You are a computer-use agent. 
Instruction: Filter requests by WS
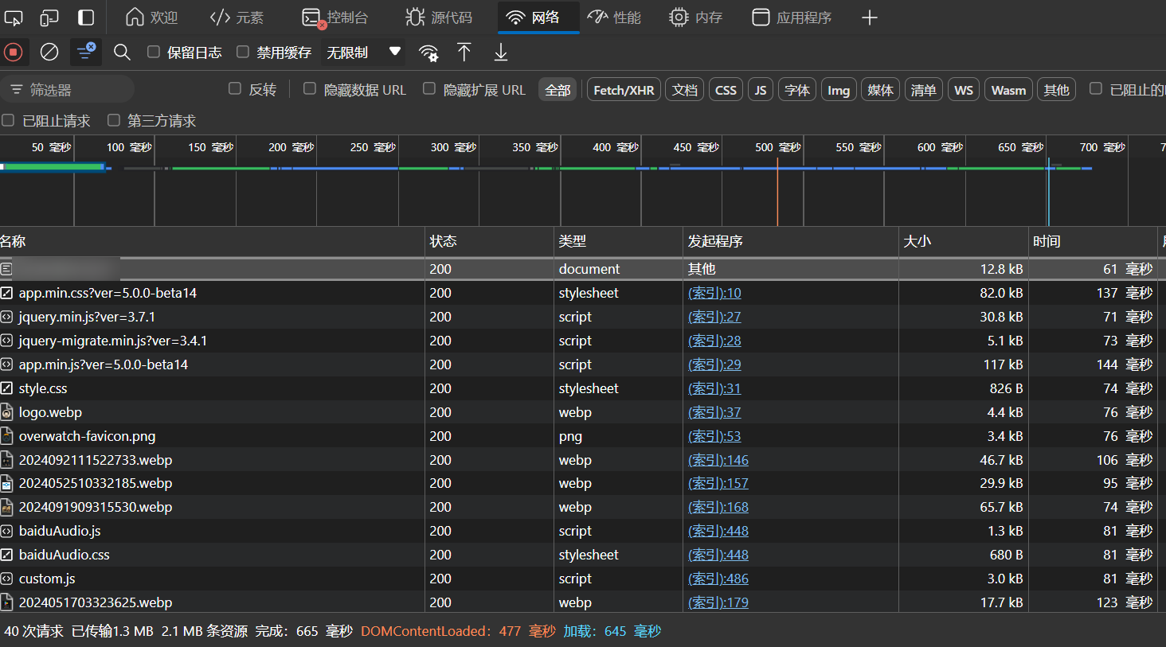coord(964,90)
